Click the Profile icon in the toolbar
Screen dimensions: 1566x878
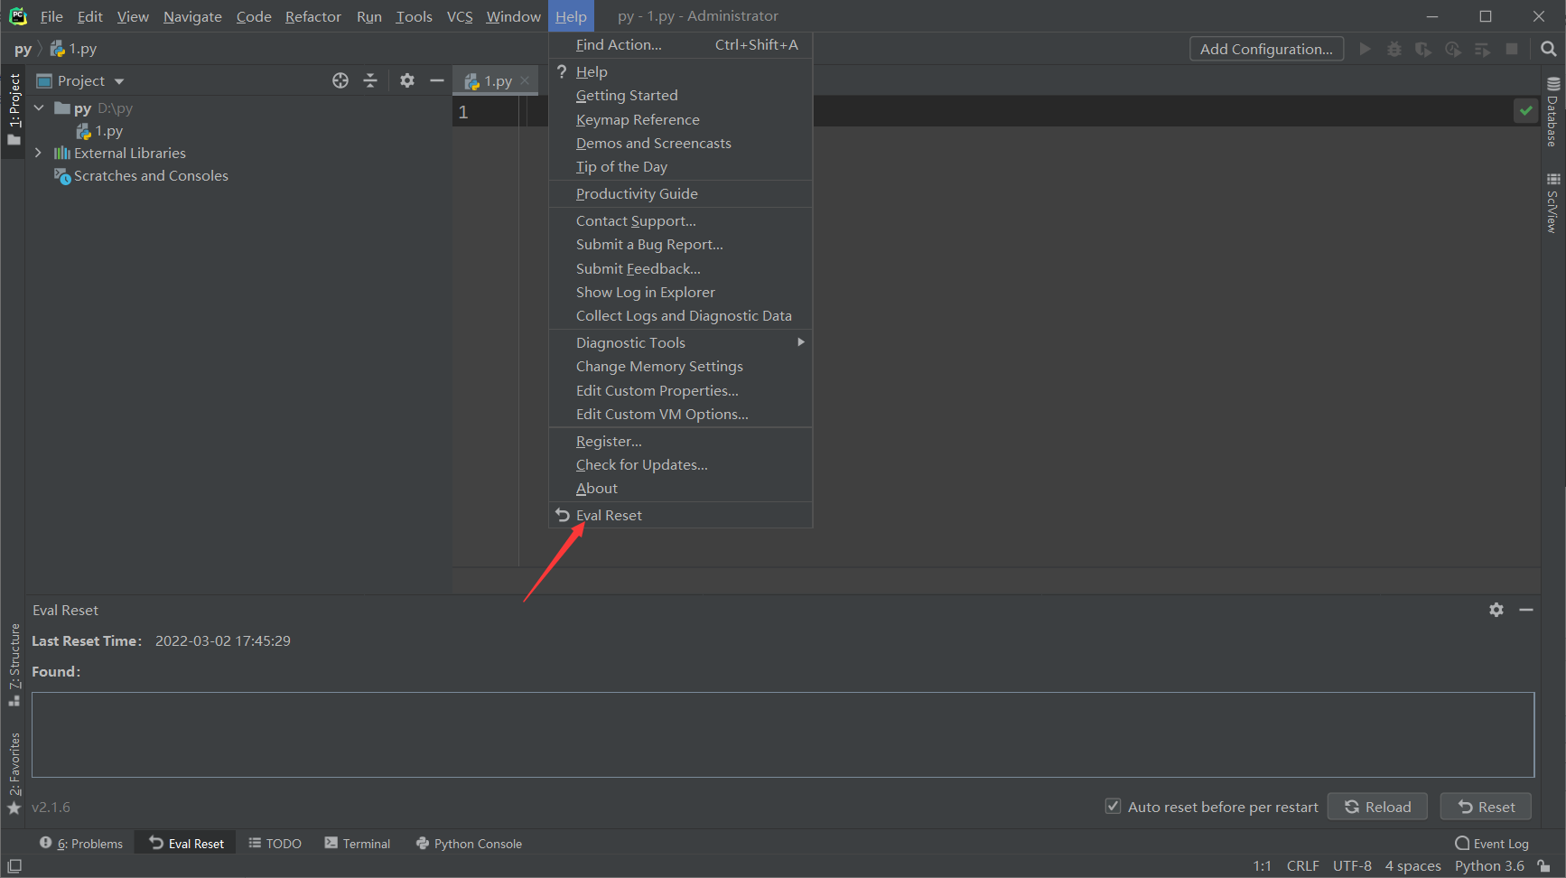[x=1453, y=49]
